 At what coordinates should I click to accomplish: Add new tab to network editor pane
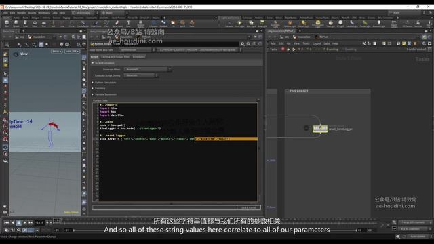[x=300, y=31]
